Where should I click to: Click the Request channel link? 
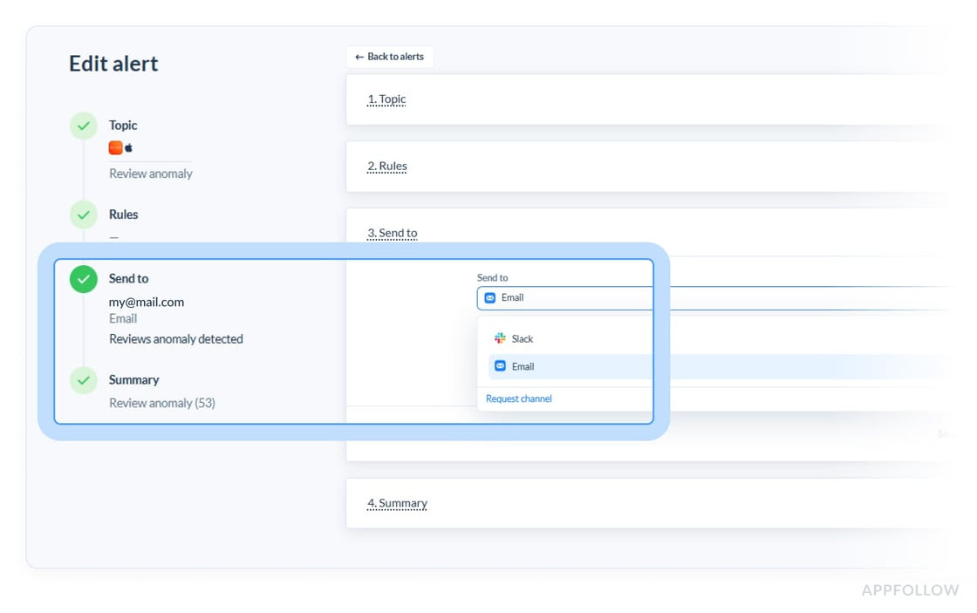(x=519, y=398)
